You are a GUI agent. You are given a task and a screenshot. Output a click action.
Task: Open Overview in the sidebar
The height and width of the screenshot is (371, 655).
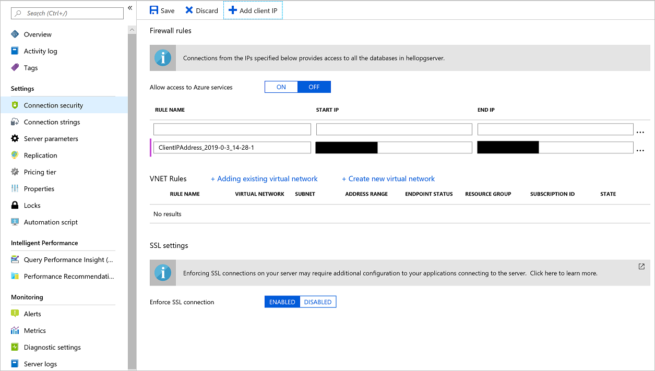[38, 34]
